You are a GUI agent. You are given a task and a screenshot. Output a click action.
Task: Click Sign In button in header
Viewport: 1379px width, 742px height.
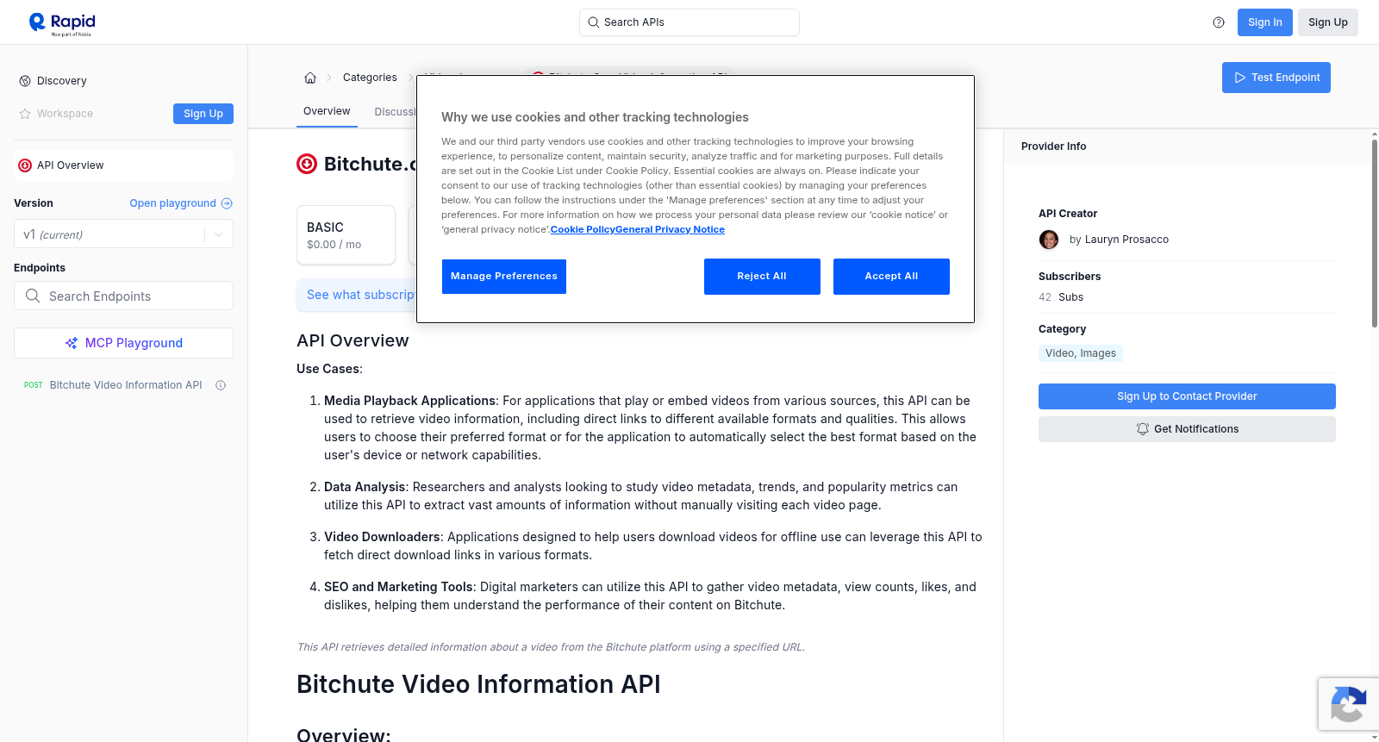pyautogui.click(x=1264, y=22)
